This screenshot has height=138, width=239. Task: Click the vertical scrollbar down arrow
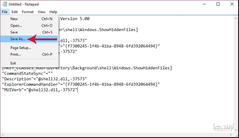tap(236, 130)
